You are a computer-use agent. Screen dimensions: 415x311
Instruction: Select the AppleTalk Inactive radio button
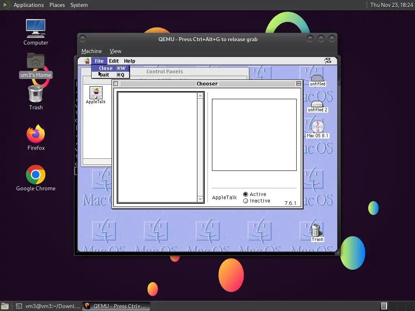pos(246,201)
